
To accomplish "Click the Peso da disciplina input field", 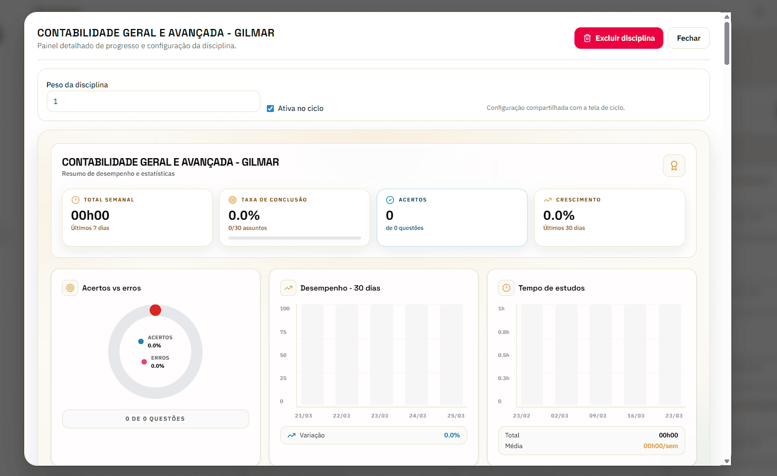I will (153, 101).
